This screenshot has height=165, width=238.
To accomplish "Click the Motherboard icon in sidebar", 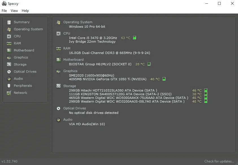I will [x=9, y=50].
